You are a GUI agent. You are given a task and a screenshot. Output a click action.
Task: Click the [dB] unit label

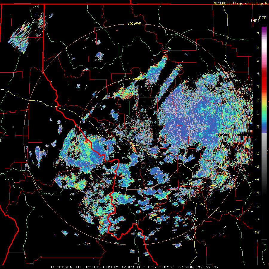pos(255,21)
